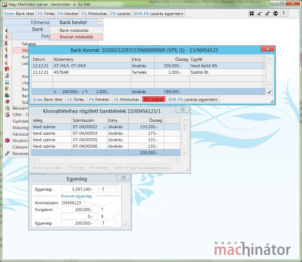Click the red book icon in sidebar
The image size is (302, 262).
7,69
